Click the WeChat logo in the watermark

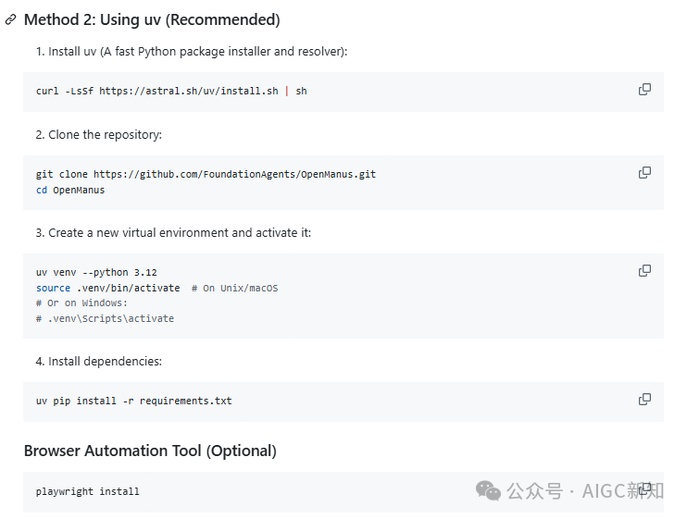click(489, 490)
